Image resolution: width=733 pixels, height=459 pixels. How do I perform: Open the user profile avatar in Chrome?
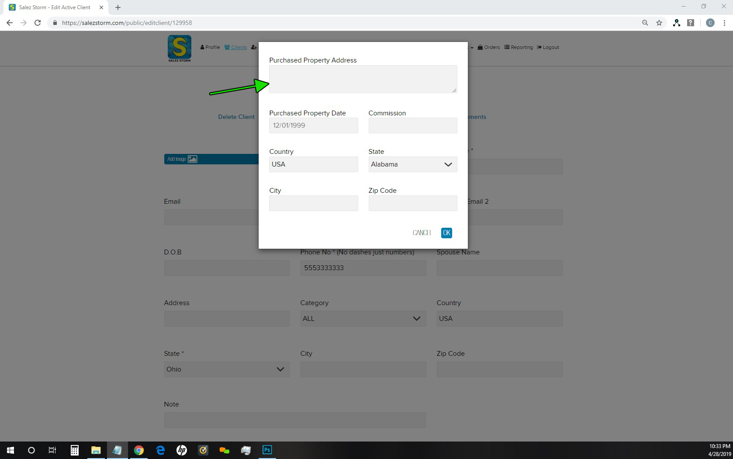click(x=710, y=23)
